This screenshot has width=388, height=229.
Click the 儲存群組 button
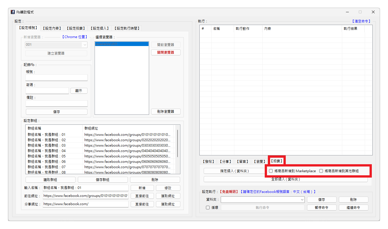click(103, 180)
